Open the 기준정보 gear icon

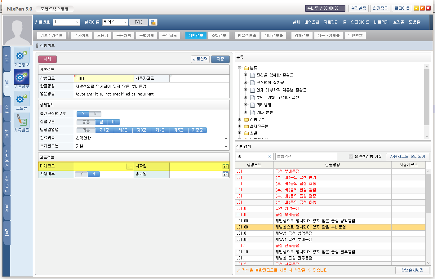tap(21, 55)
